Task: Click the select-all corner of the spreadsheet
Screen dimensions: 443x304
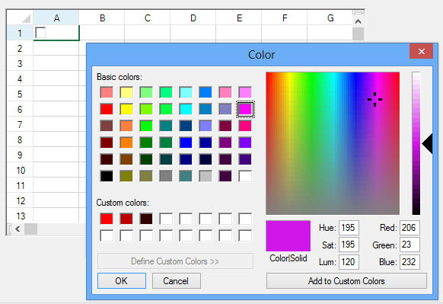Action: (x=20, y=18)
